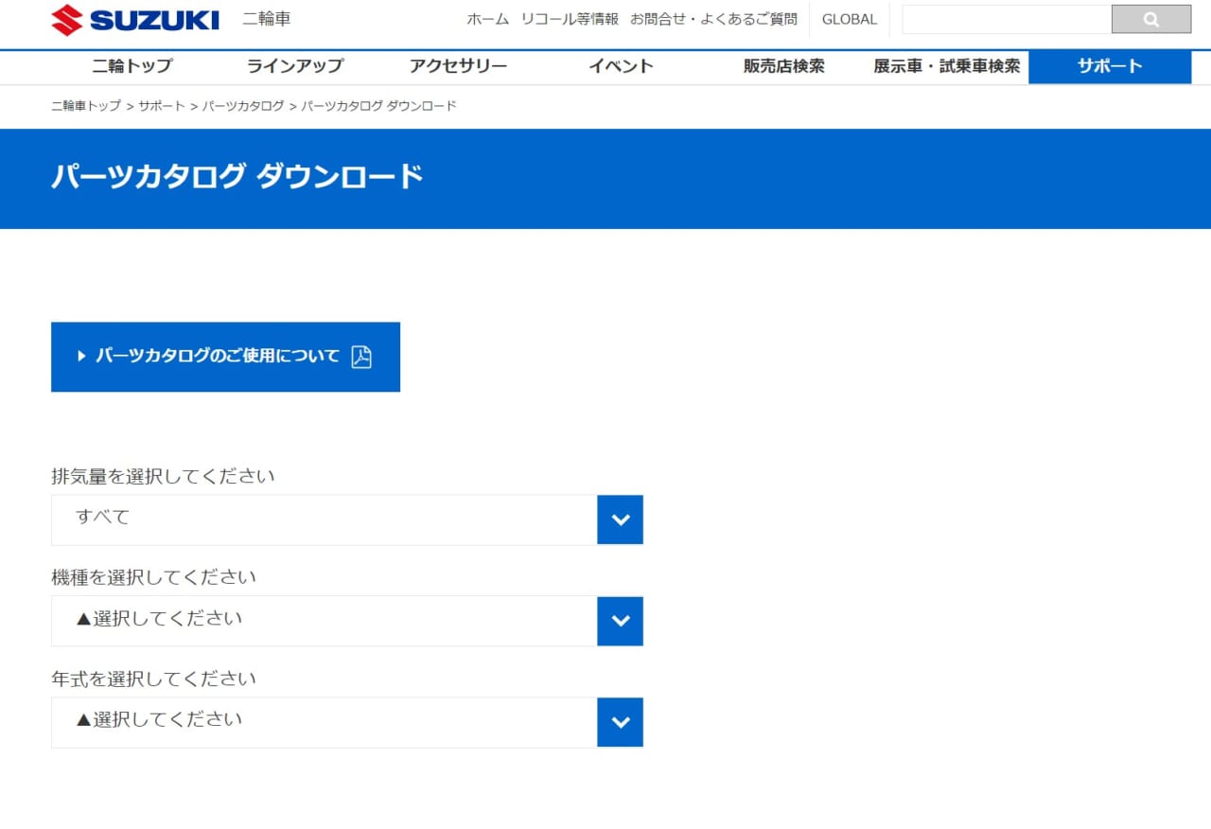Open the イベント menu
This screenshot has height=829, width=1211.
tap(621, 66)
